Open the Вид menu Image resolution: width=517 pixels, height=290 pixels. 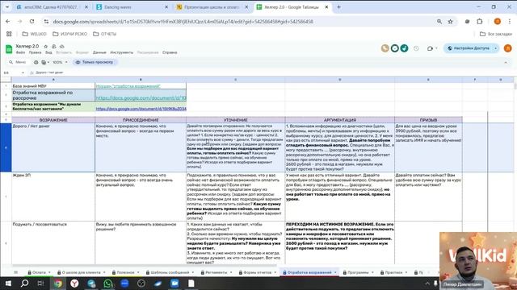pyautogui.click(x=48, y=52)
